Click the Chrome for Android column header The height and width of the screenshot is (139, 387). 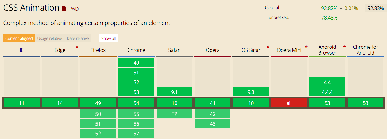click(365, 50)
